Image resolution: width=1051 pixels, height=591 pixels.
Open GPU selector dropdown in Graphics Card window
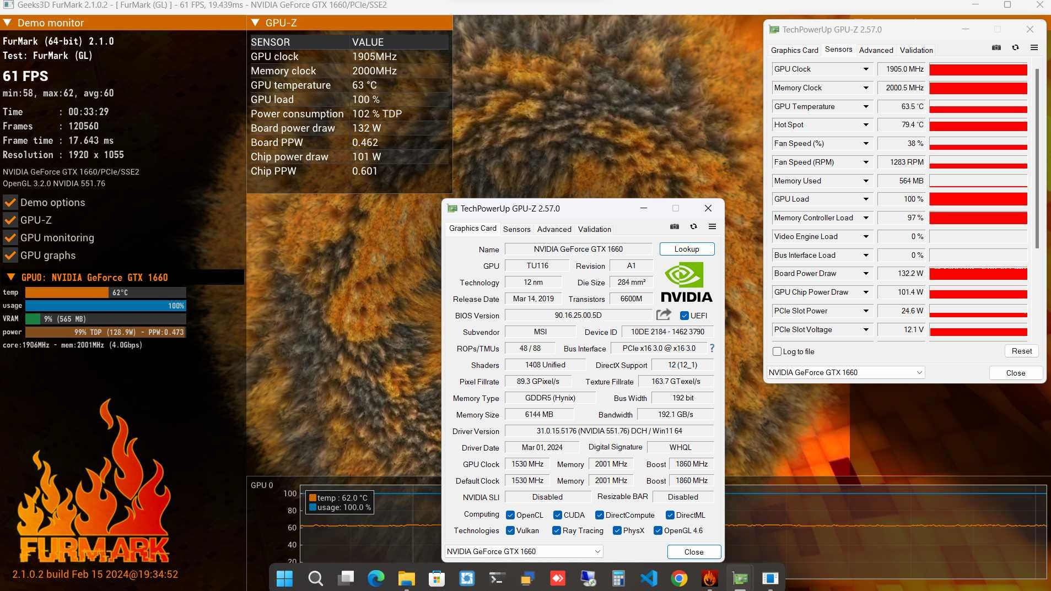coord(524,551)
